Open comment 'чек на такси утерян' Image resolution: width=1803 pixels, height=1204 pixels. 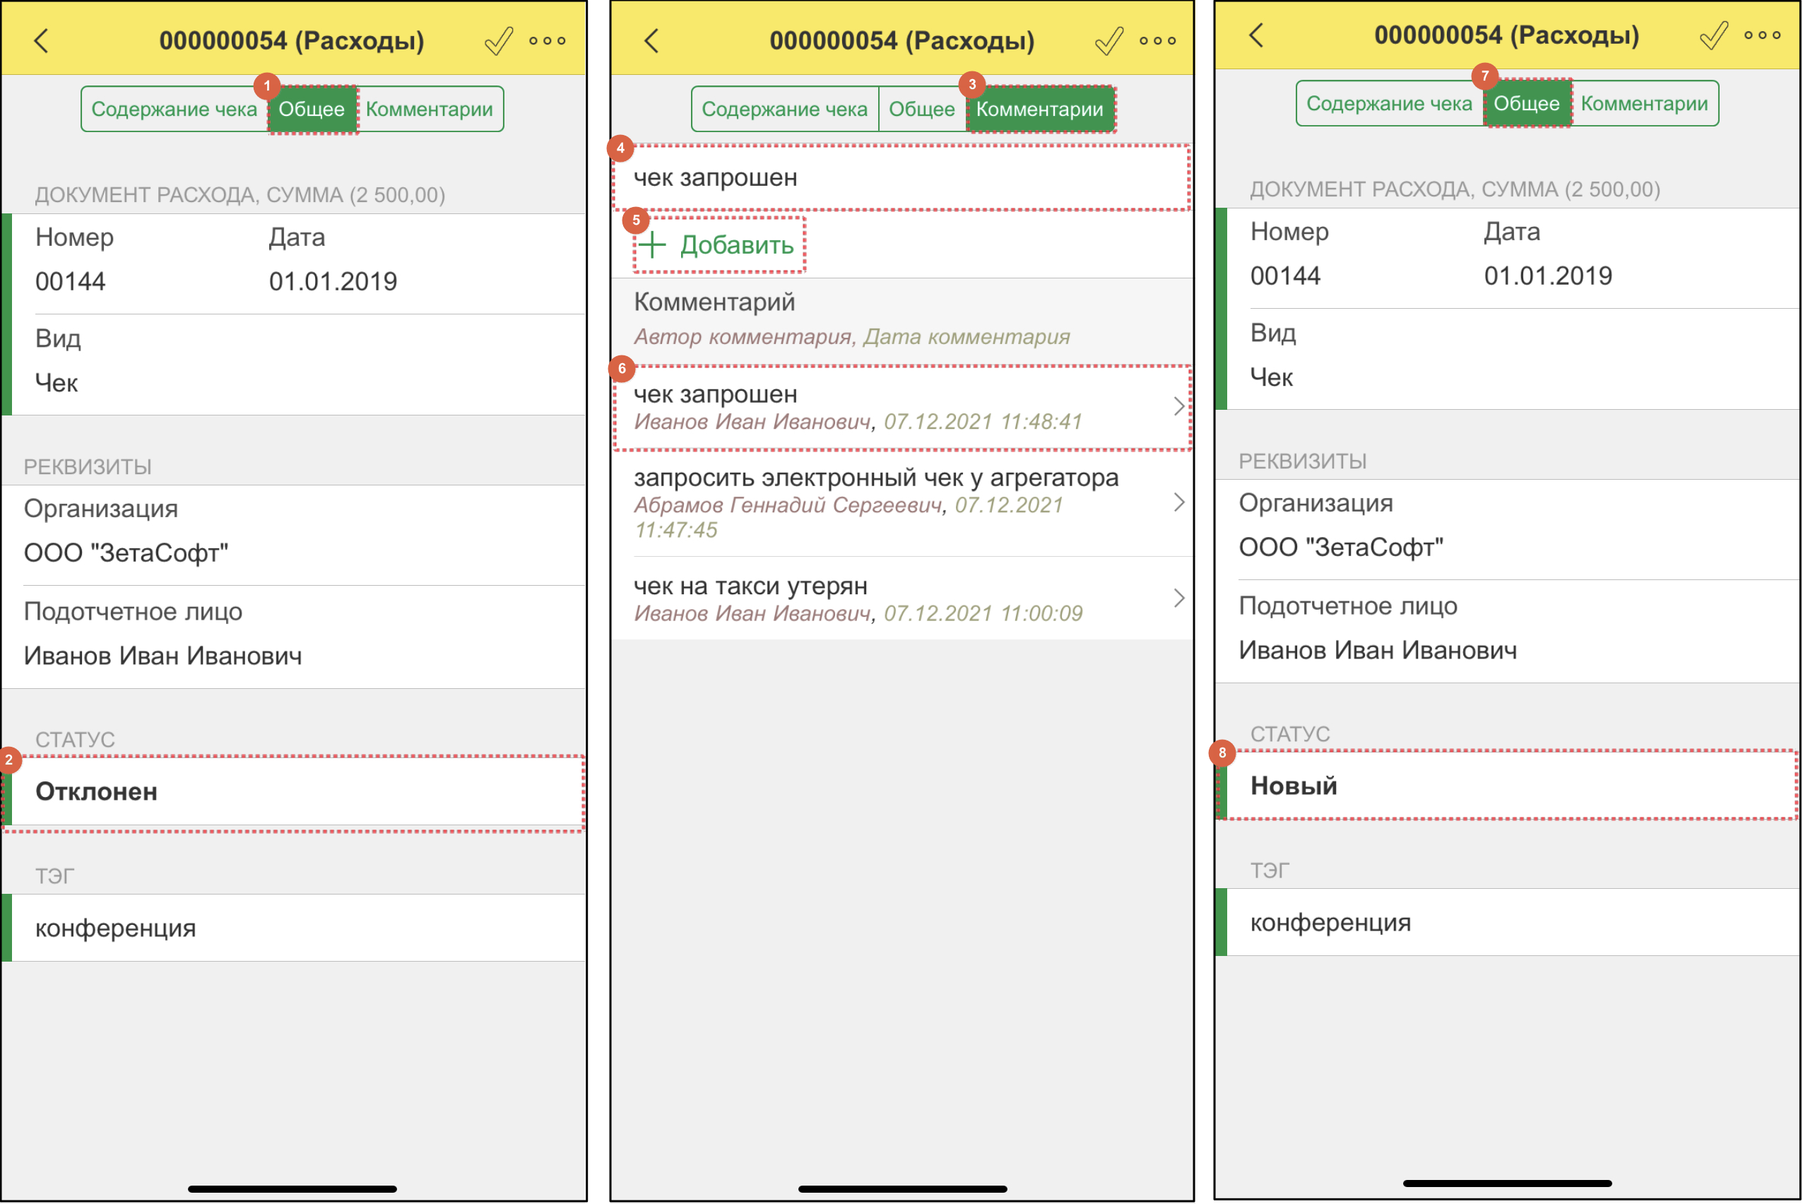point(902,599)
